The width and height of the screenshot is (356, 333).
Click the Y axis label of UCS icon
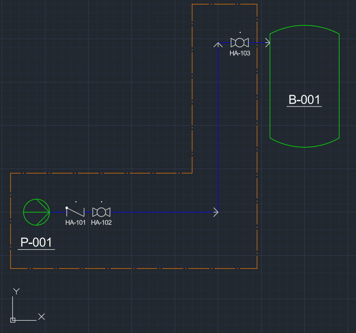click(16, 291)
